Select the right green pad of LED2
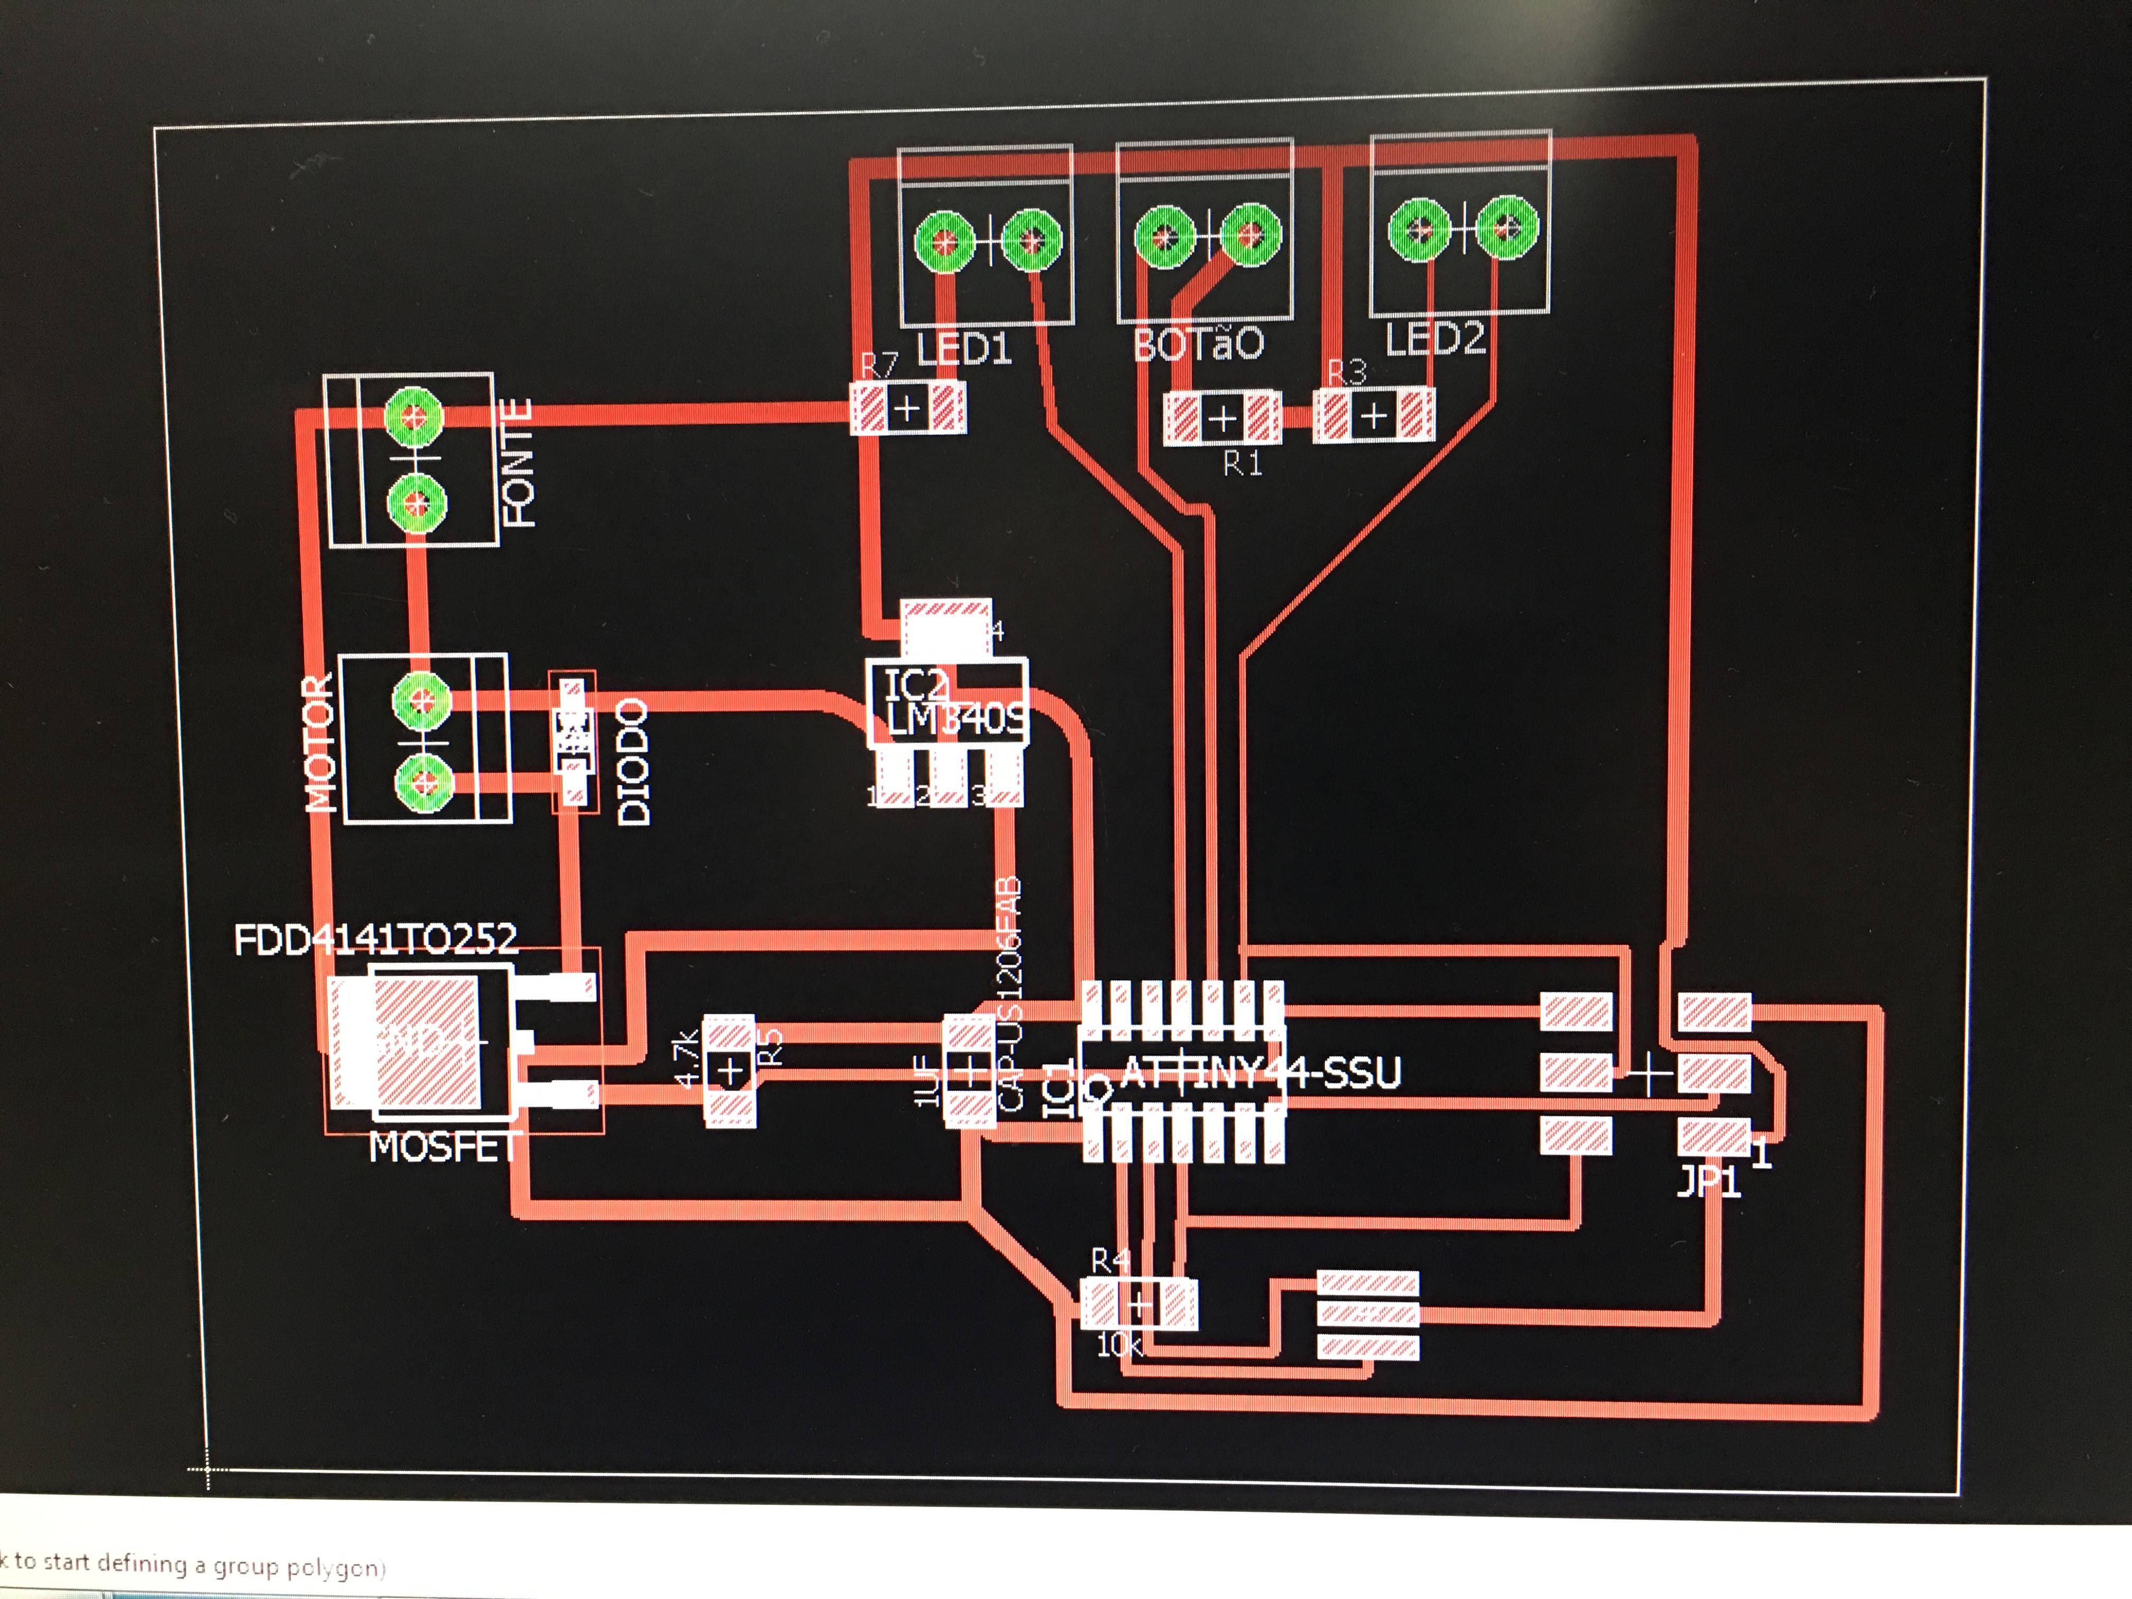The width and height of the screenshot is (2132, 1599). (x=1508, y=227)
